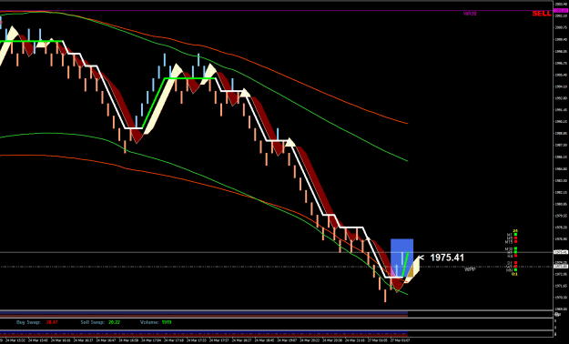Click the 27 Mar 01:07 time axis label

pos(400,340)
